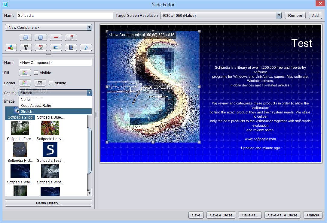The image size is (327, 223).
Task: Select Stretch in Scaling list
Action: (x=56, y=112)
